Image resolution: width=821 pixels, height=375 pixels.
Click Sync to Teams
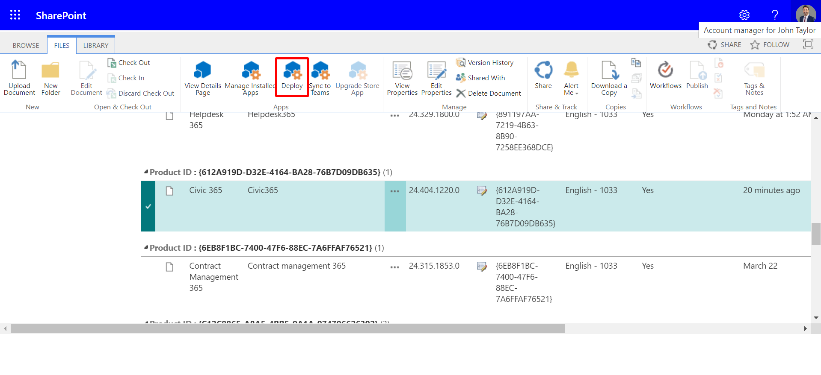pyautogui.click(x=320, y=78)
